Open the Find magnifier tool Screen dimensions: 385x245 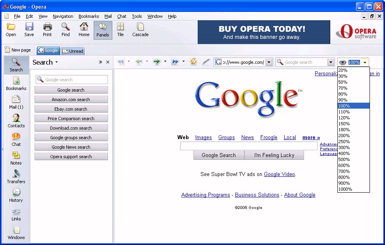click(65, 27)
